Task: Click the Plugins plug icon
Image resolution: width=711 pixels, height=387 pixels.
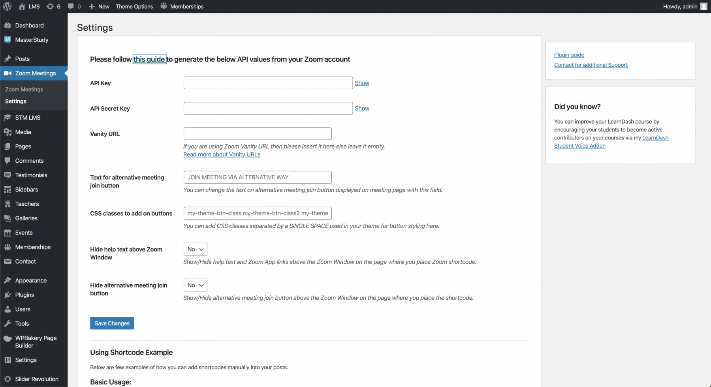Action: 8,295
